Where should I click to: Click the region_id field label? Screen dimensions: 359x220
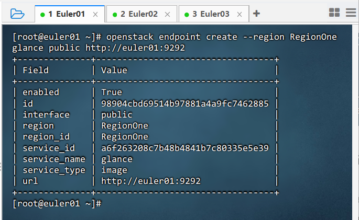[x=46, y=137]
